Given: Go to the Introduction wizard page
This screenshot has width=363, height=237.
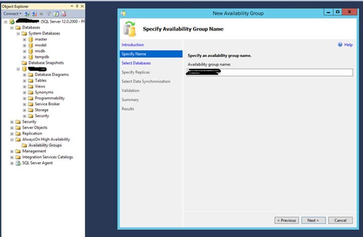Looking at the screenshot, I should click(x=133, y=45).
